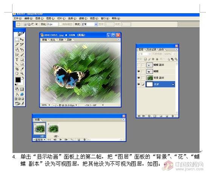Open looping options dropdown 一直有效
This screenshot has width=206, height=173.
tap(39, 140)
